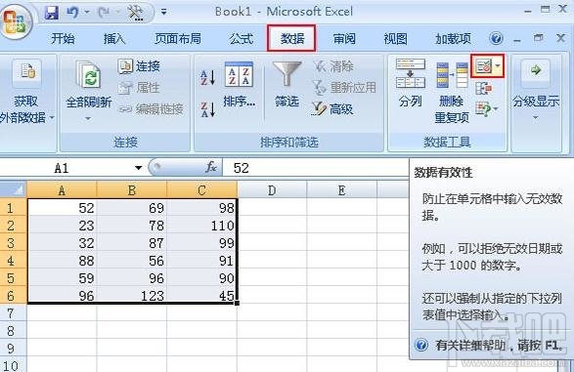Image resolution: width=574 pixels, height=372 pixels.
Task: Expand the data validation dropdown arrow
Action: [x=498, y=65]
